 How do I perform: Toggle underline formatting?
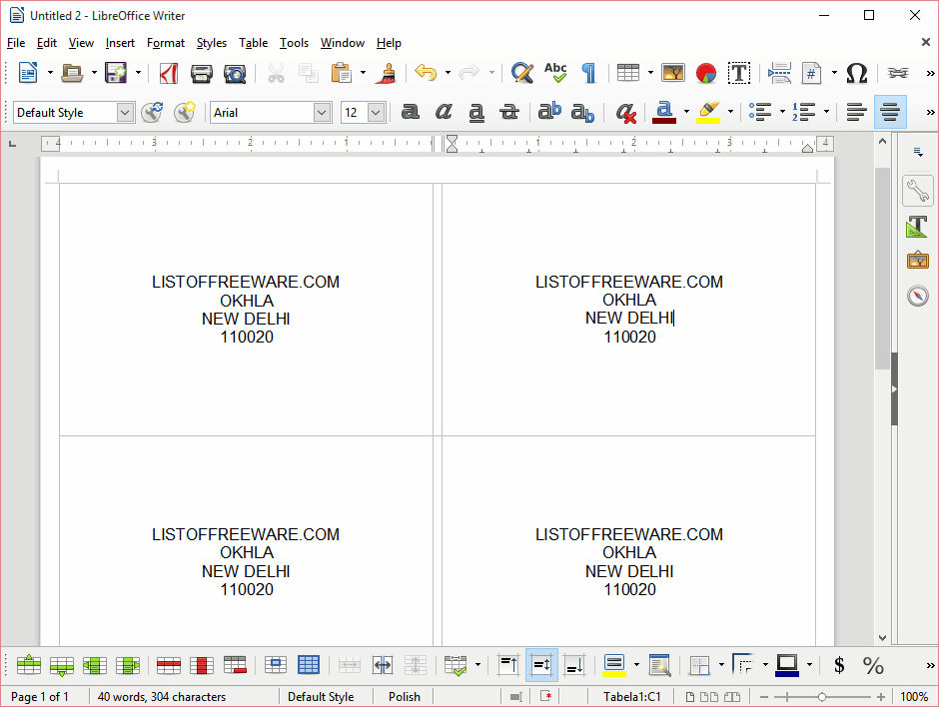pyautogui.click(x=476, y=112)
